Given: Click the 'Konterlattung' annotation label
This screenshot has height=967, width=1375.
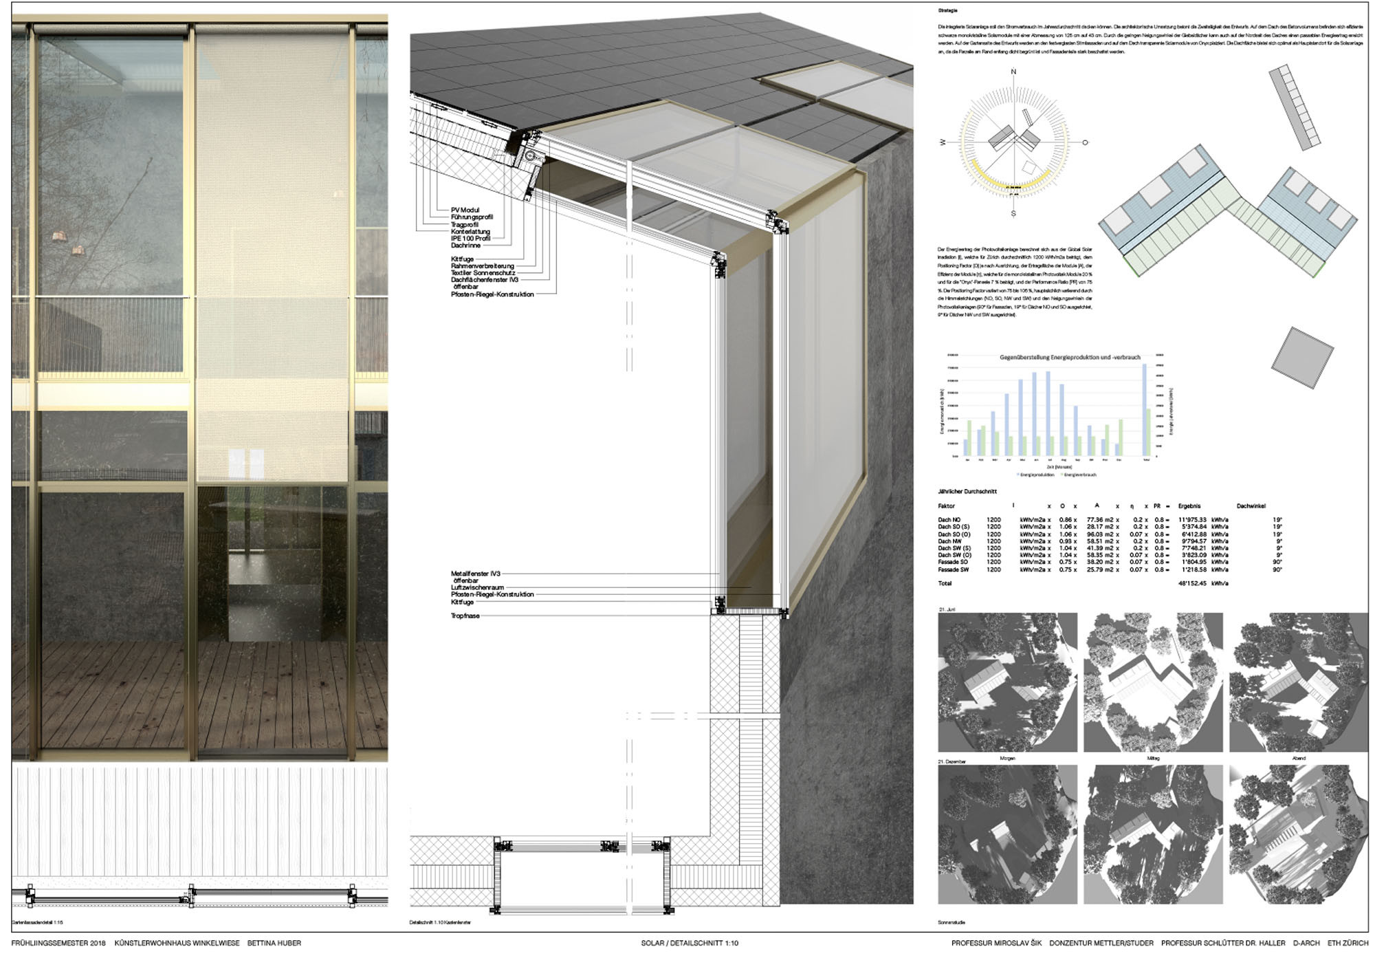Looking at the screenshot, I should 470,232.
